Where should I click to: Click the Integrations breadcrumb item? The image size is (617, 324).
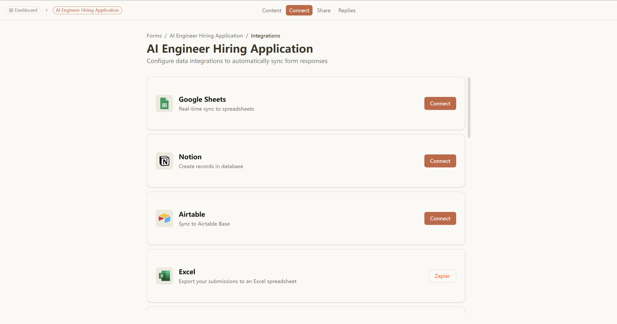coord(265,36)
